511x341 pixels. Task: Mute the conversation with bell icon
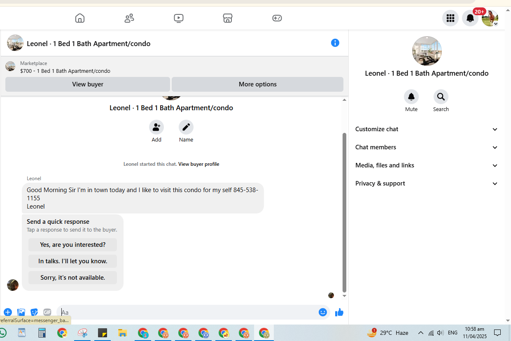pyautogui.click(x=411, y=97)
